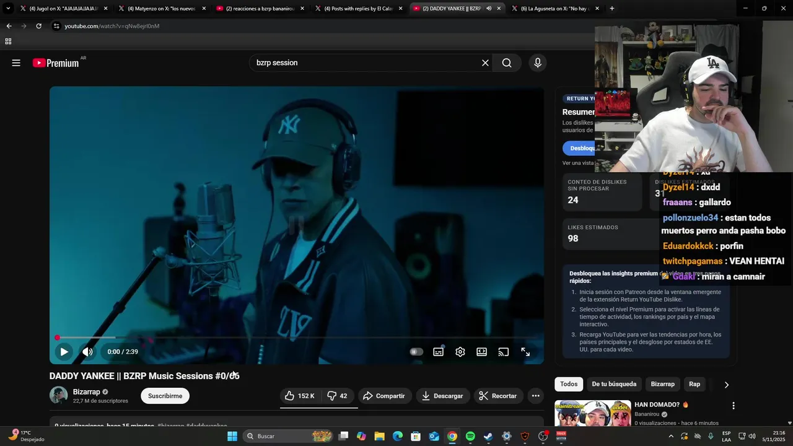Open a new browser tab
Image resolution: width=793 pixels, height=446 pixels.
pyautogui.click(x=612, y=9)
